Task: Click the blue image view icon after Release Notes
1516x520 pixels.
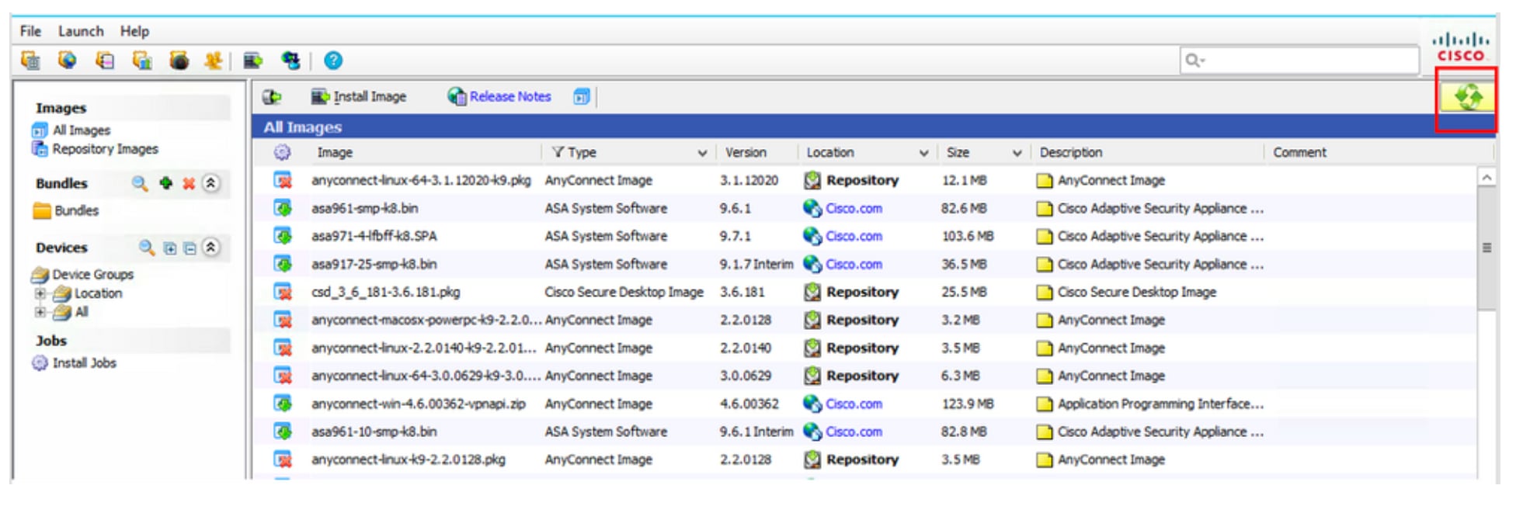Action: (x=582, y=96)
